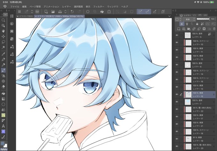Screen dimensions: 217x151
Task: Select the Lasso selection tool
Action: 3,42
